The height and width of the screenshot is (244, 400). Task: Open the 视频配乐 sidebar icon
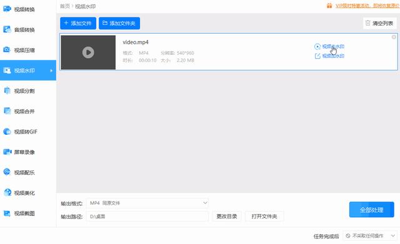pos(7,172)
